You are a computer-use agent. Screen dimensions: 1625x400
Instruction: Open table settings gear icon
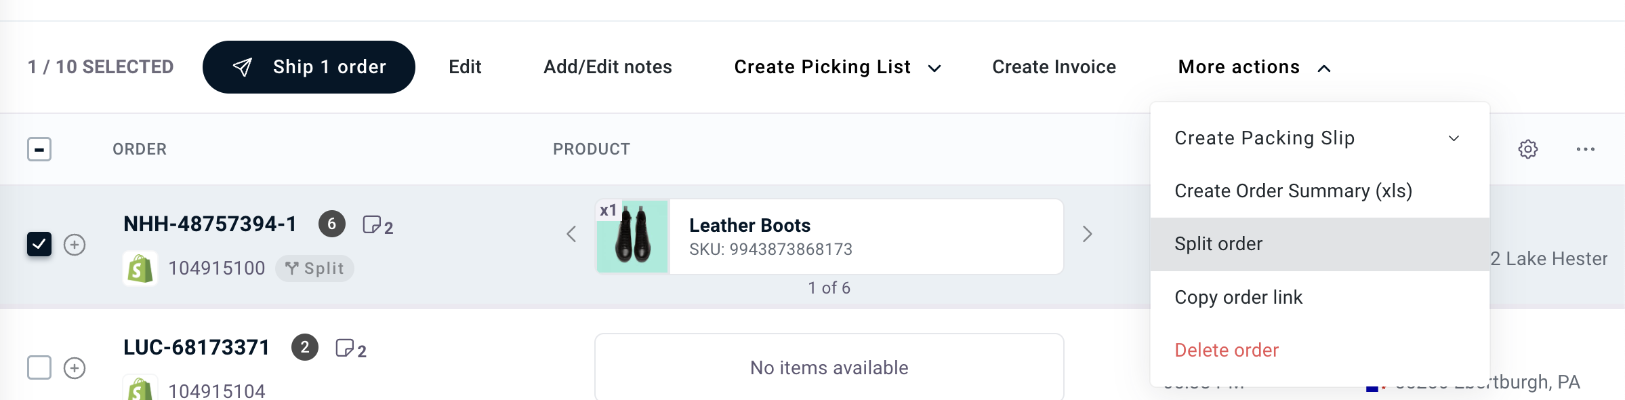click(x=1527, y=149)
